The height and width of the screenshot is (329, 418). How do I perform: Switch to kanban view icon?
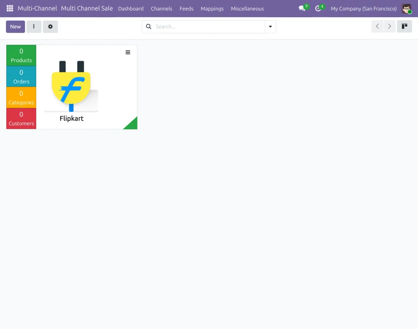tap(404, 27)
